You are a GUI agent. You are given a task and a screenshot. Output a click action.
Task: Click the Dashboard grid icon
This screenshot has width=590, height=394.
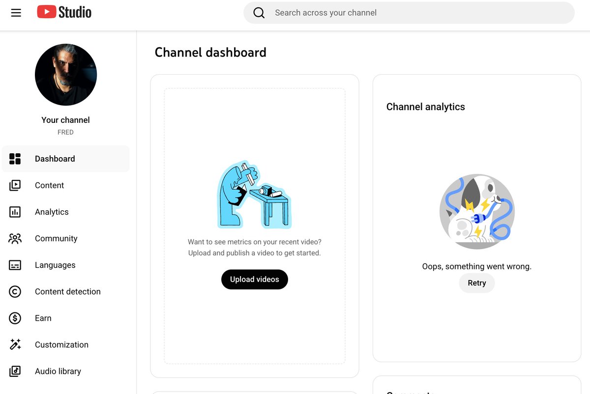pos(15,159)
